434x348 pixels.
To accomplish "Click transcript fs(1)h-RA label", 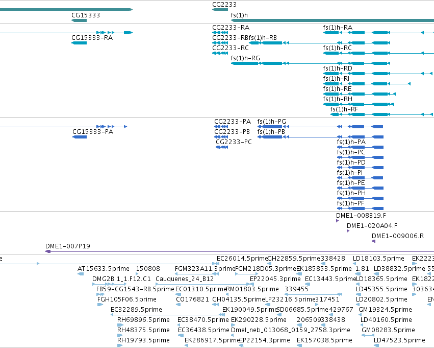I will (338, 28).
